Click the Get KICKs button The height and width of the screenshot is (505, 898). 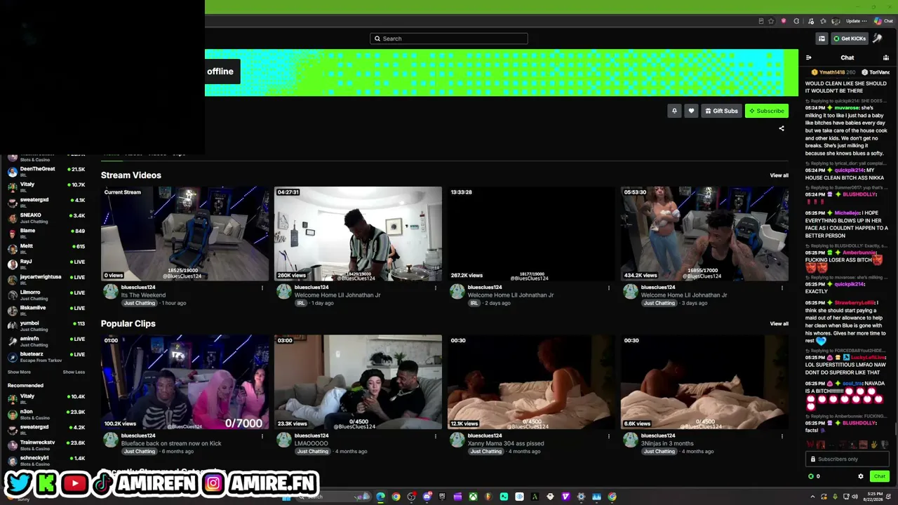850,39
